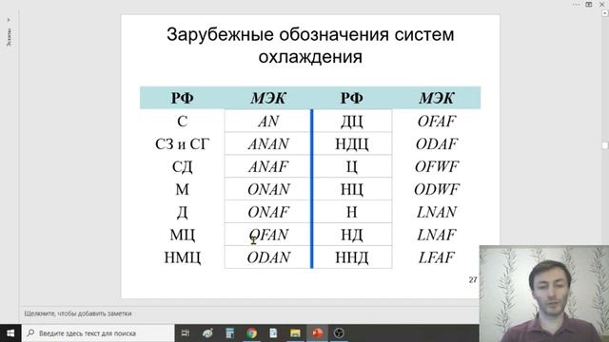Screen dimensions: 609x342
Task: Open the ribbon display options icon
Action: click(x=589, y=4)
